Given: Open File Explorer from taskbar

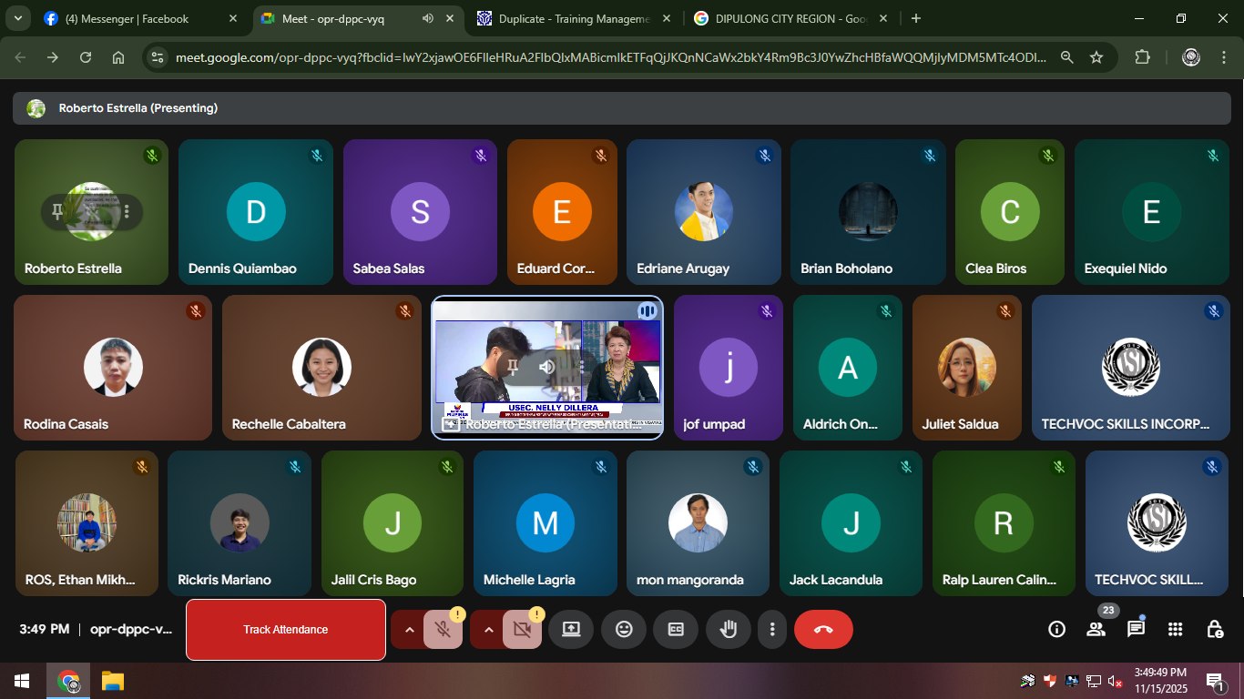Looking at the screenshot, I should 112,681.
